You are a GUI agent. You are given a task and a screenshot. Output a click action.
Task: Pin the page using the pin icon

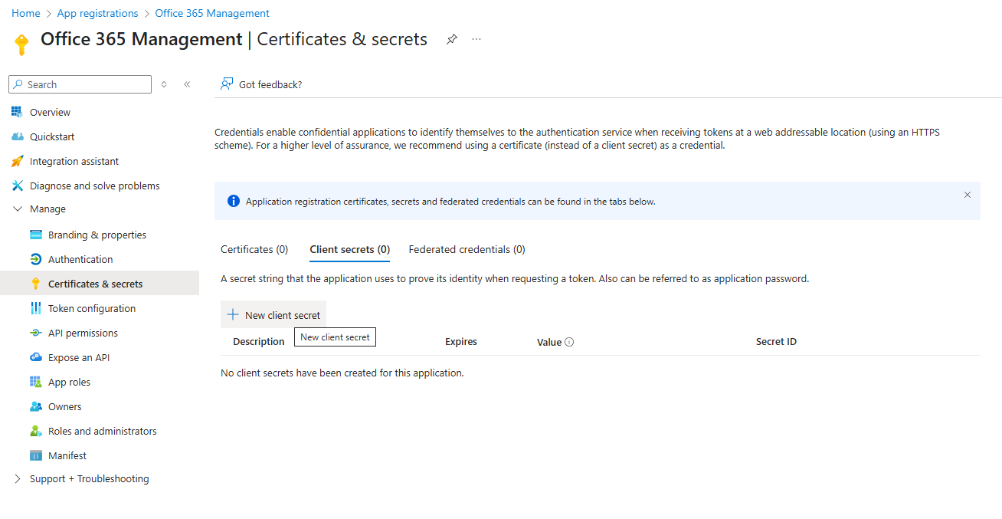(x=452, y=39)
